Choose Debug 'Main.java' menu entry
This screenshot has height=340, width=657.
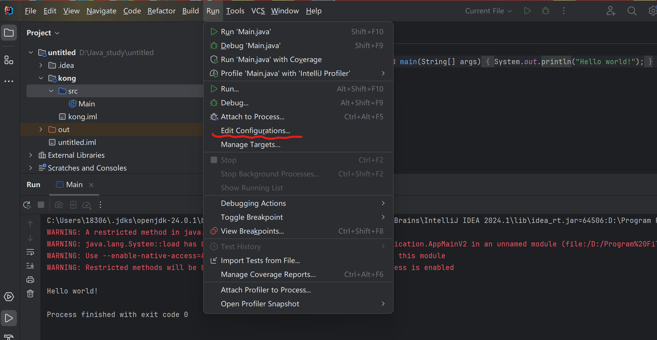pyautogui.click(x=298, y=46)
